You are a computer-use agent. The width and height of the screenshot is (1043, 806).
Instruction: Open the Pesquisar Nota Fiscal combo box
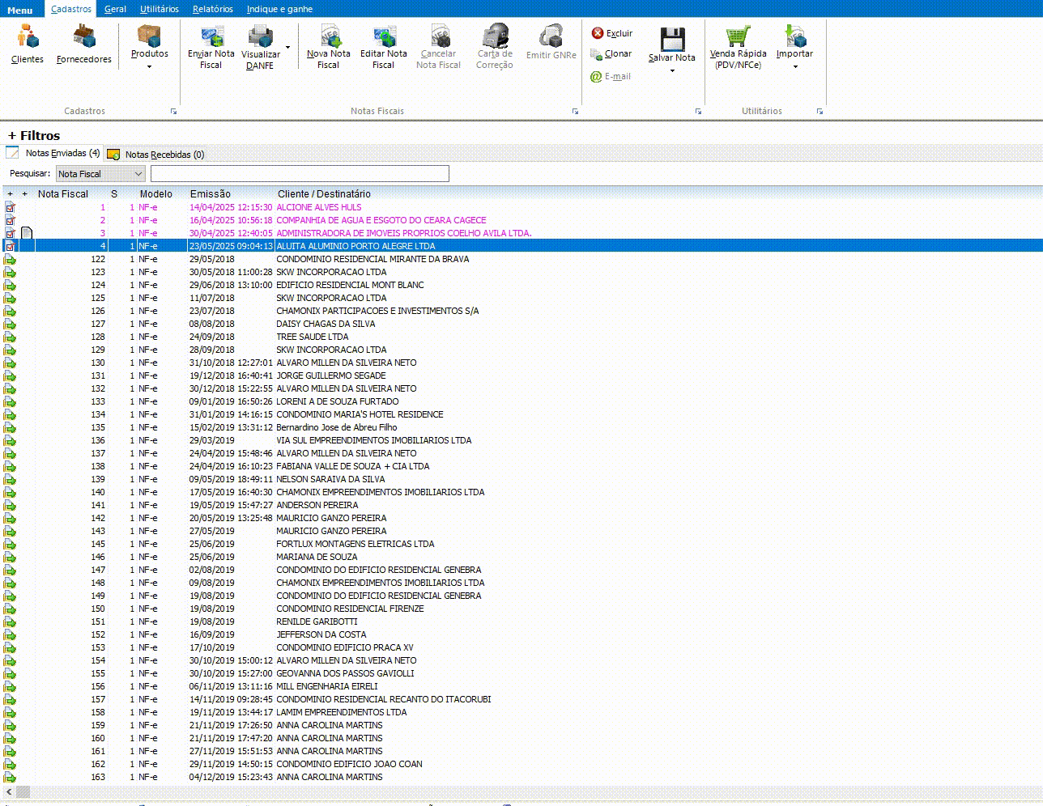click(x=100, y=174)
